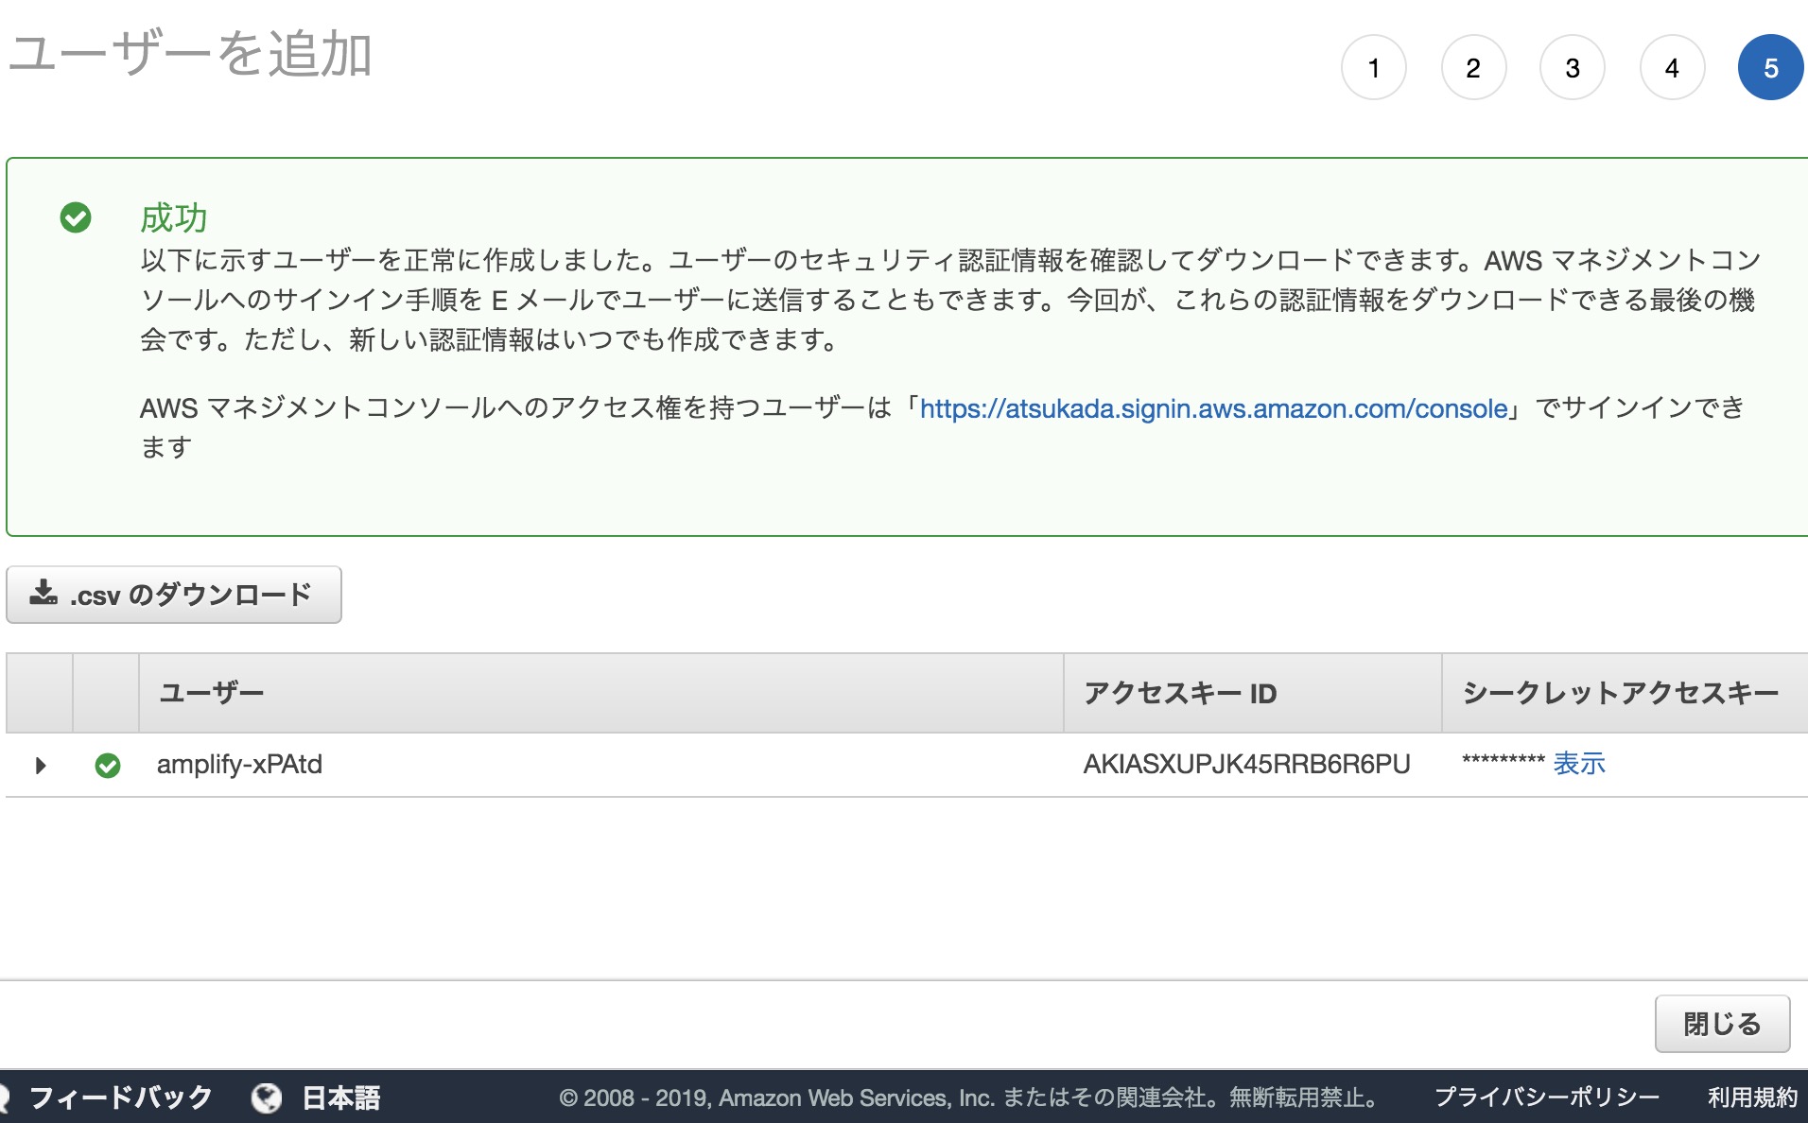Viewport: 1808px width, 1123px height.
Task: Open the 日本語 language selector
Action: (340, 1097)
